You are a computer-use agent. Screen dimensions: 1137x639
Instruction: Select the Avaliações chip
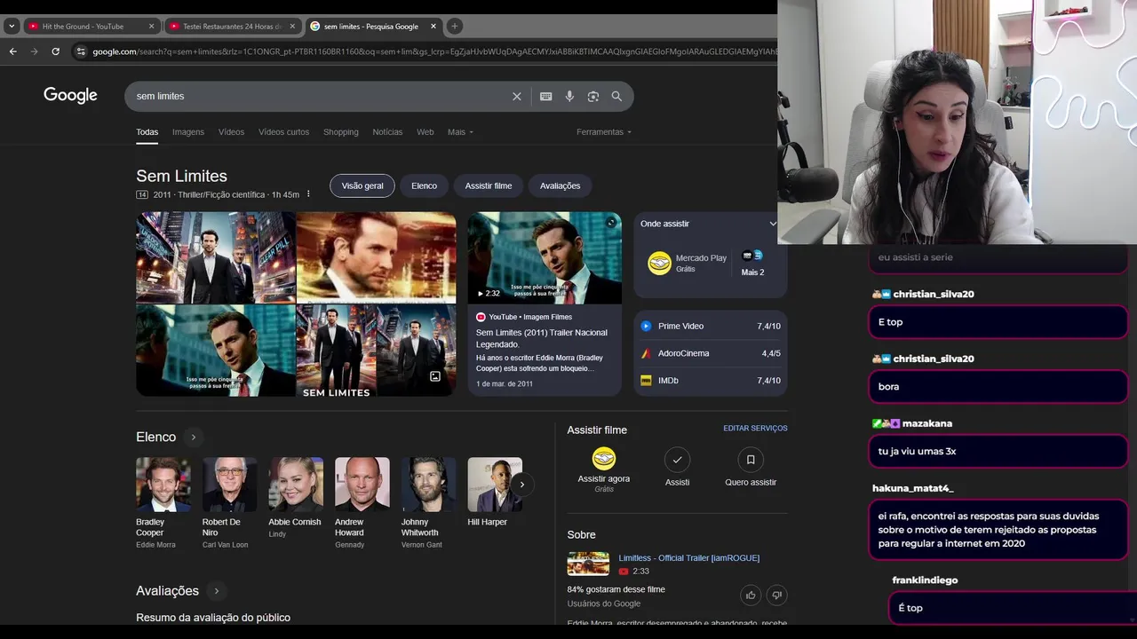tap(560, 185)
